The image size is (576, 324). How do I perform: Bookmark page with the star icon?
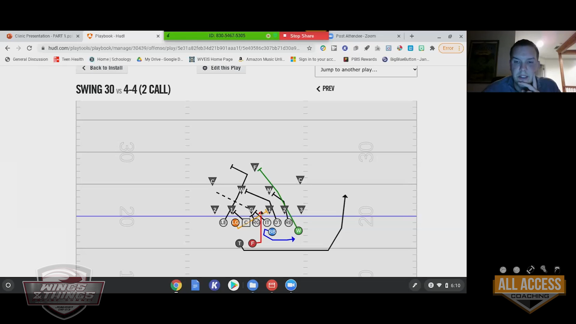coord(309,48)
